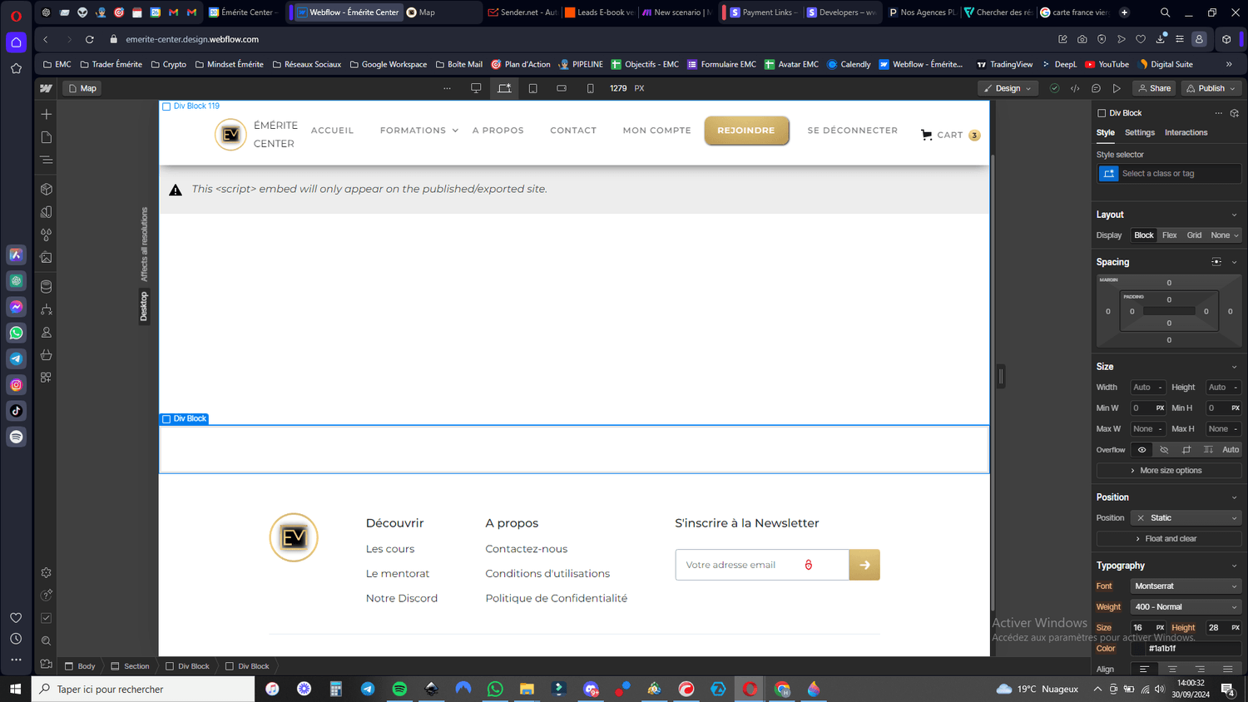Open the Add Elements panel plus icon

47,114
